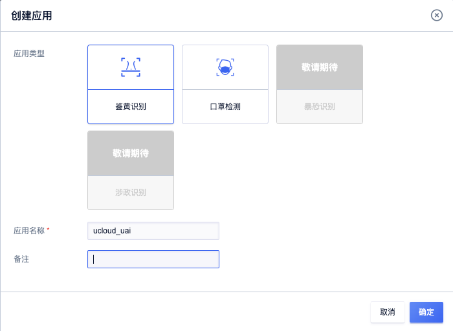Image resolution: width=453 pixels, height=331 pixels.
Task: Close the 创建应用 dialog with X icon
Action: [437, 16]
